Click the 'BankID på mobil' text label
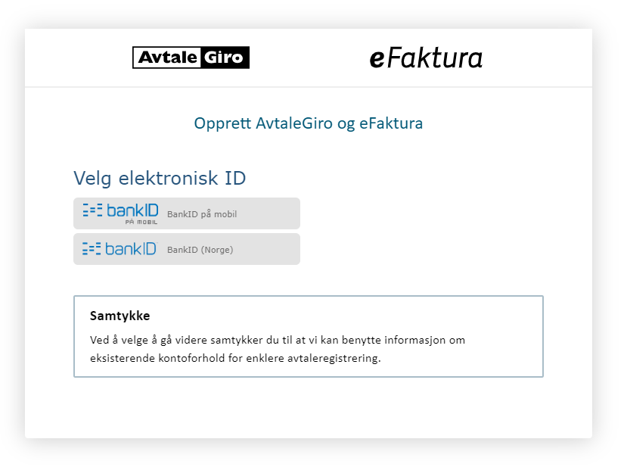This screenshot has width=627, height=467. pos(202,214)
